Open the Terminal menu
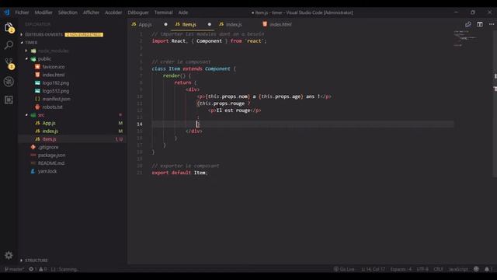This screenshot has height=280, width=497. pyautogui.click(x=163, y=12)
